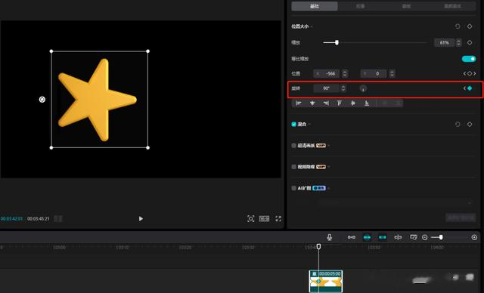Click the zoom-out timeline magnifier icon
The width and height of the screenshot is (484, 293).
click(x=425, y=237)
